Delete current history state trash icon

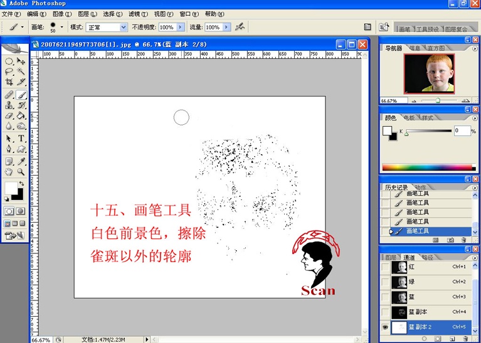pyautogui.click(x=463, y=240)
